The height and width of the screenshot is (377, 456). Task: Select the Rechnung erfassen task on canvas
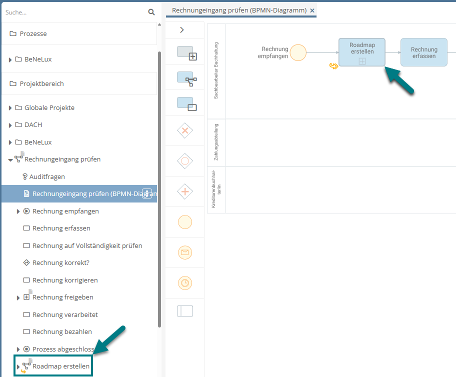[x=424, y=52]
